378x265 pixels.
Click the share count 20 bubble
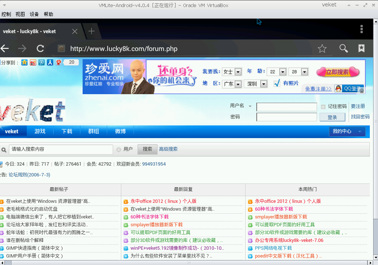click(71, 62)
